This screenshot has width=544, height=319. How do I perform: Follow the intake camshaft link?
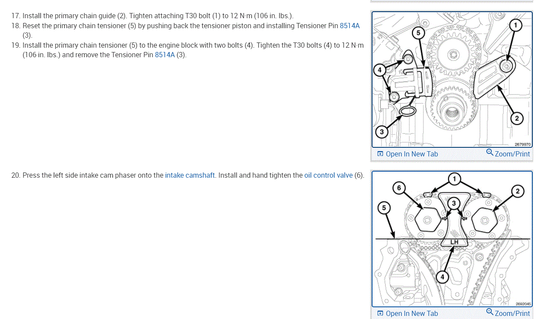190,176
